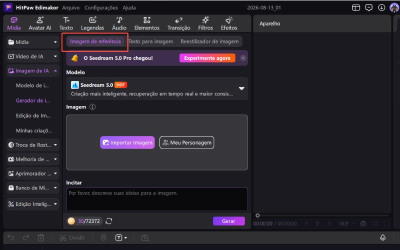400x250 pixels.
Task: Open the Legendas panel
Action: (x=92, y=23)
